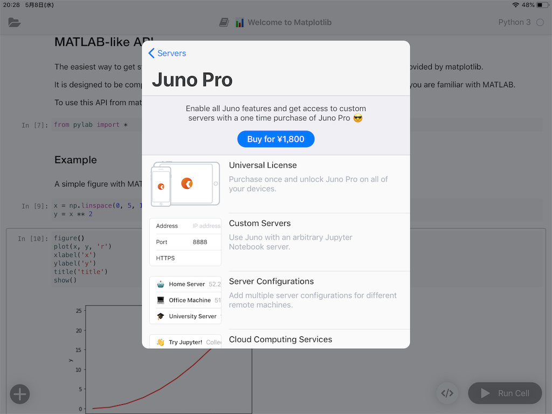Screen dimensions: 552x414
Task: Tap the sunglasses emoji in description
Action: pyautogui.click(x=358, y=118)
